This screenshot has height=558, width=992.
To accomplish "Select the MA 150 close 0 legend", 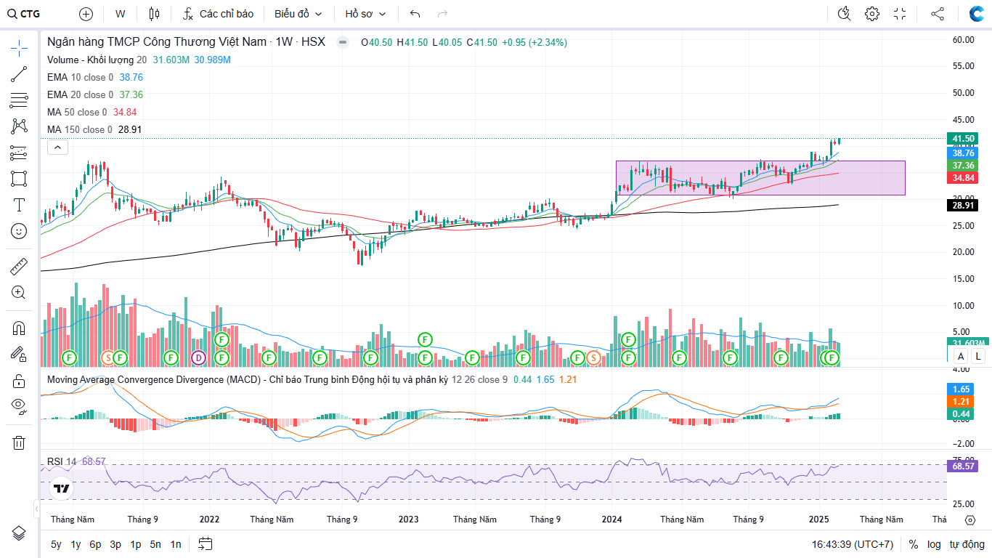I will point(80,129).
